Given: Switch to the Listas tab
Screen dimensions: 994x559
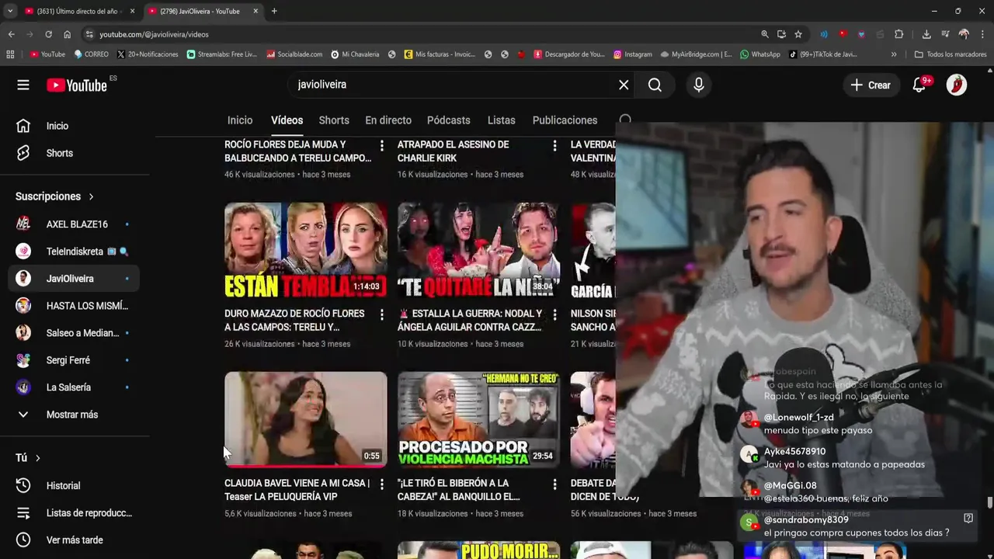Looking at the screenshot, I should (502, 120).
